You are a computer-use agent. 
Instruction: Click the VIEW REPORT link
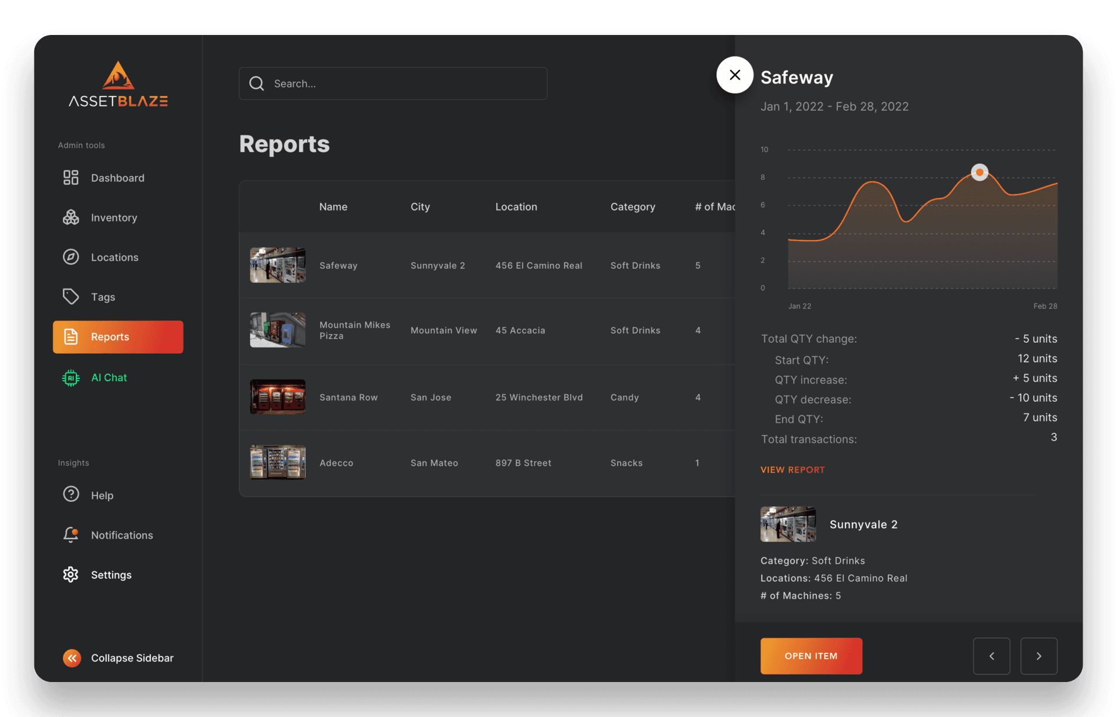(x=792, y=470)
